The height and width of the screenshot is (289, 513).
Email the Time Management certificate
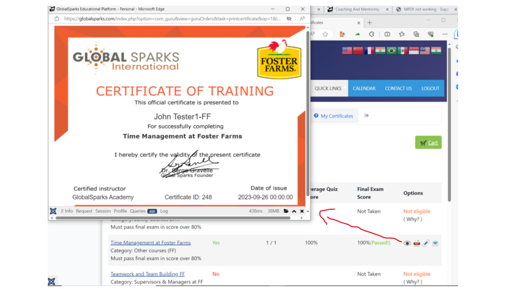coord(435,243)
